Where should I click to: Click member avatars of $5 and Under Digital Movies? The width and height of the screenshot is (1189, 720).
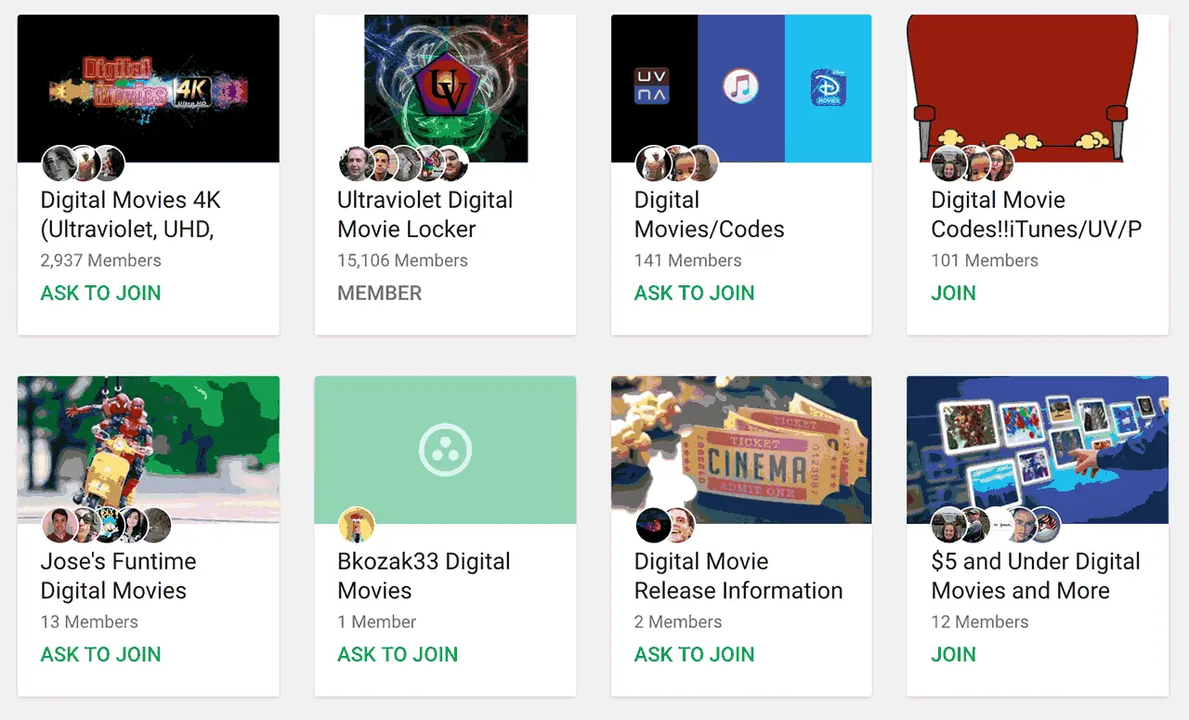point(996,525)
